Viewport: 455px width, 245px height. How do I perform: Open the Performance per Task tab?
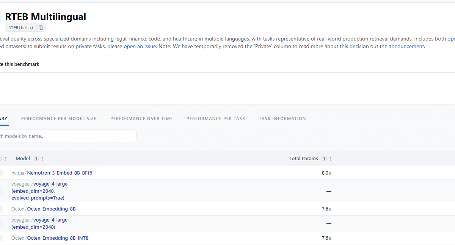[x=216, y=119]
